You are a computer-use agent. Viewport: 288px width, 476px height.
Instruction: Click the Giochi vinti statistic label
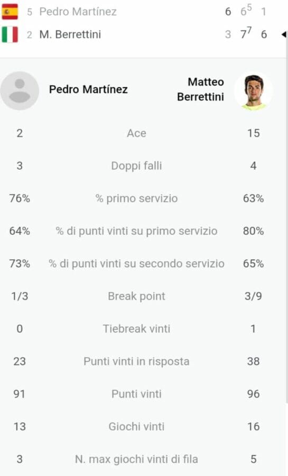point(136,426)
